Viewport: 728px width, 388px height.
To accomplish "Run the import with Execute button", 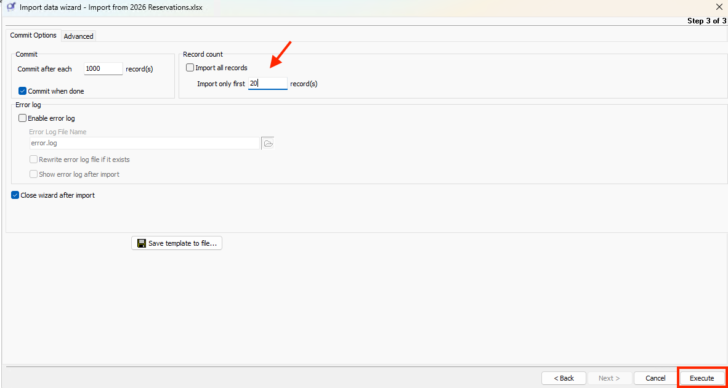I will [702, 378].
